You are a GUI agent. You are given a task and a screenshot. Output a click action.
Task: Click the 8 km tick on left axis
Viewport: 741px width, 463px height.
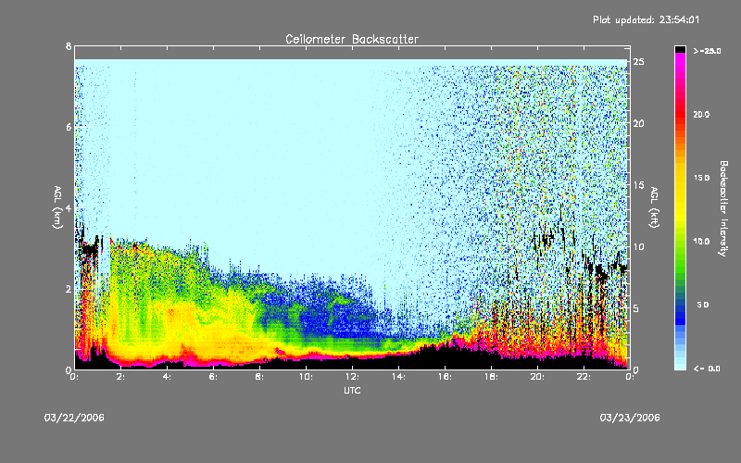click(x=68, y=46)
